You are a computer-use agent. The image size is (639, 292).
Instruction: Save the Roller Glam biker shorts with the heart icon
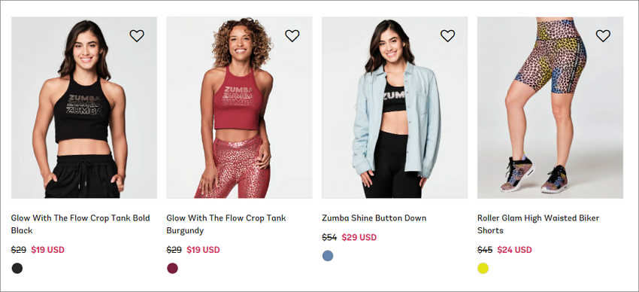[603, 36]
